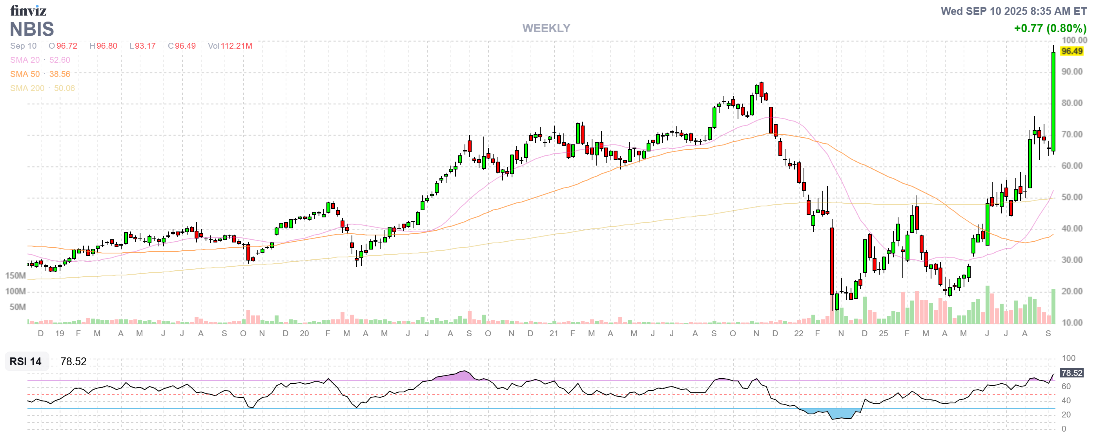This screenshot has width=1097, height=441.
Task: Click the SMA 20 legend label
Action: 25,60
